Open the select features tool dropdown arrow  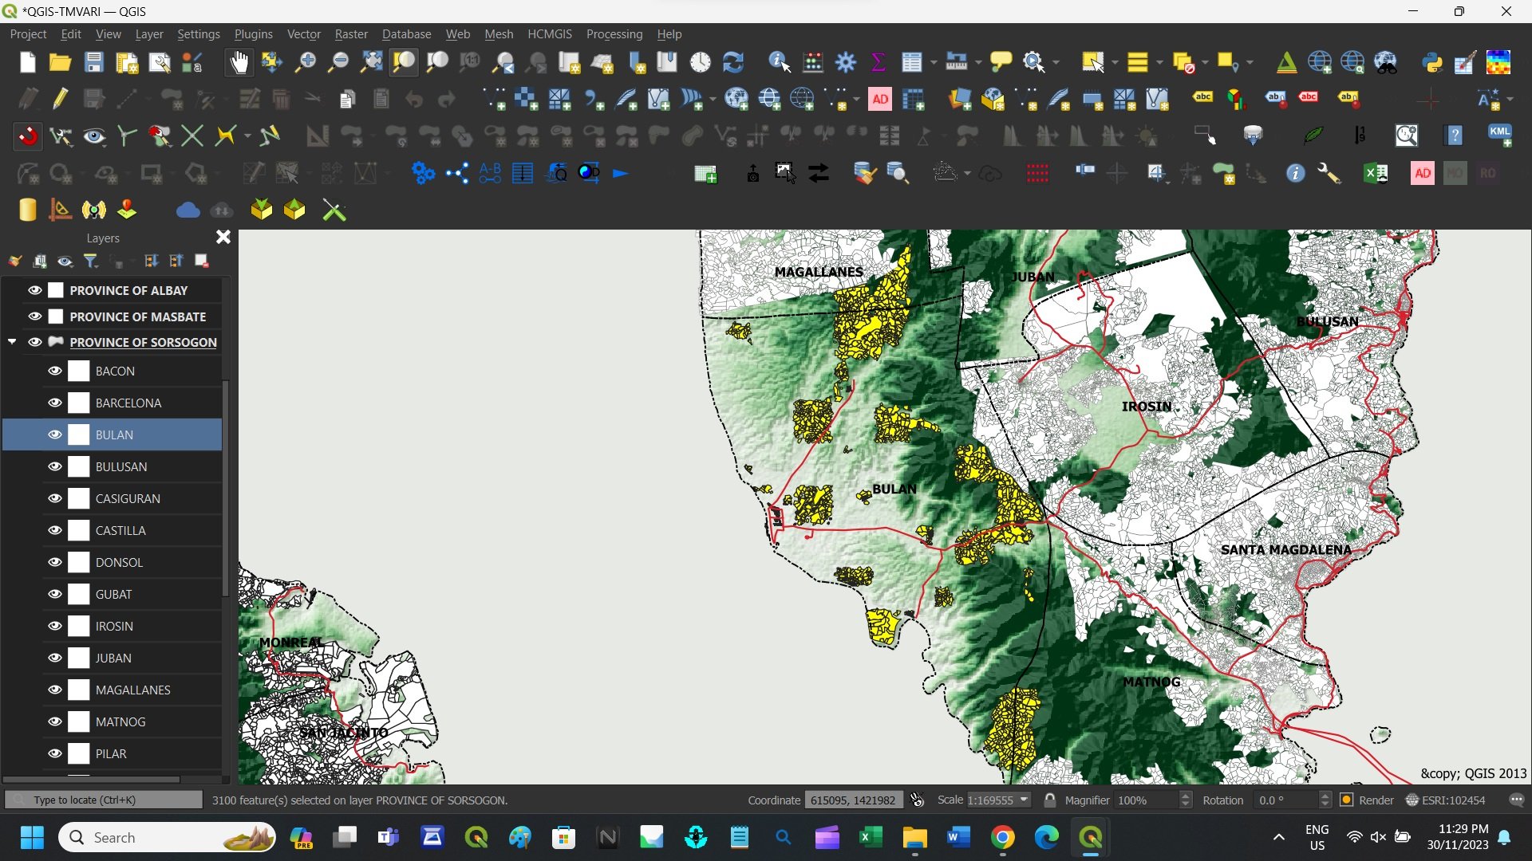coord(1115,62)
